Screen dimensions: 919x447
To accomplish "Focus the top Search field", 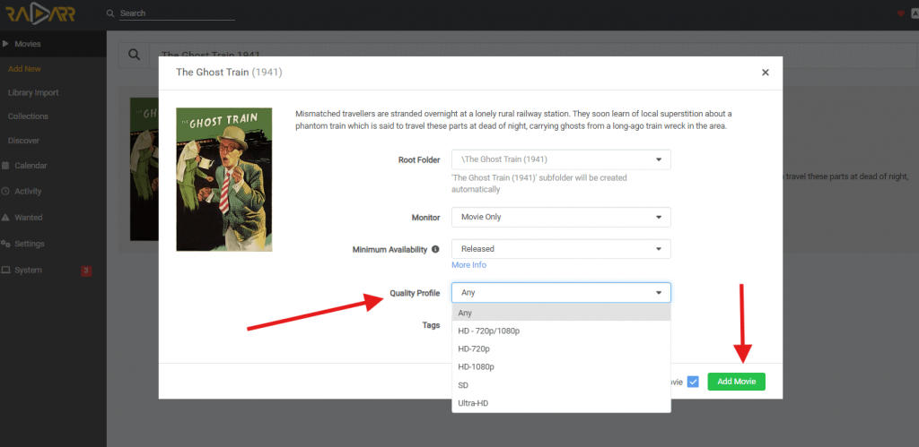I will pos(177,13).
